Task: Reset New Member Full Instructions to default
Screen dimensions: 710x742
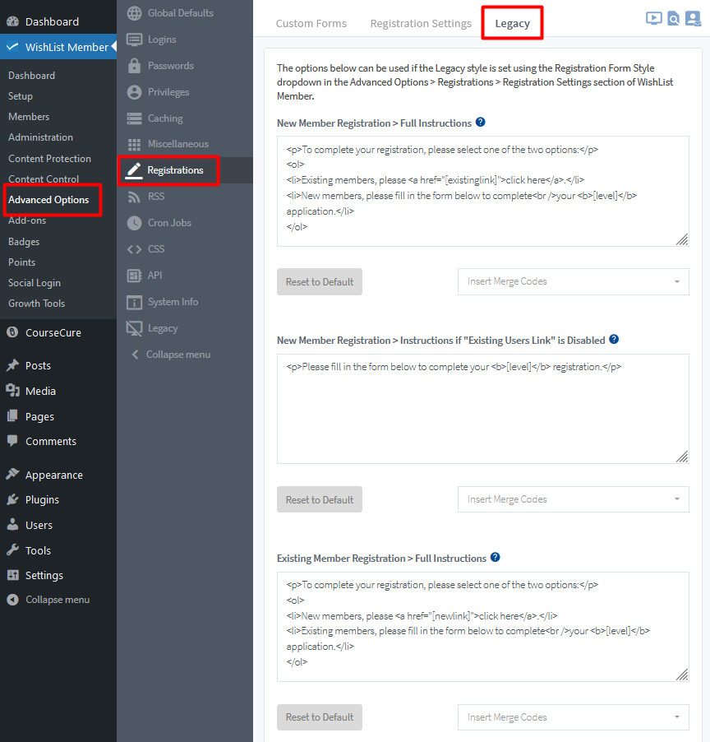Action: coord(320,282)
